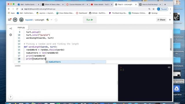Open the kquick8 profile link
This screenshot has height=104, width=185.
(29, 20)
